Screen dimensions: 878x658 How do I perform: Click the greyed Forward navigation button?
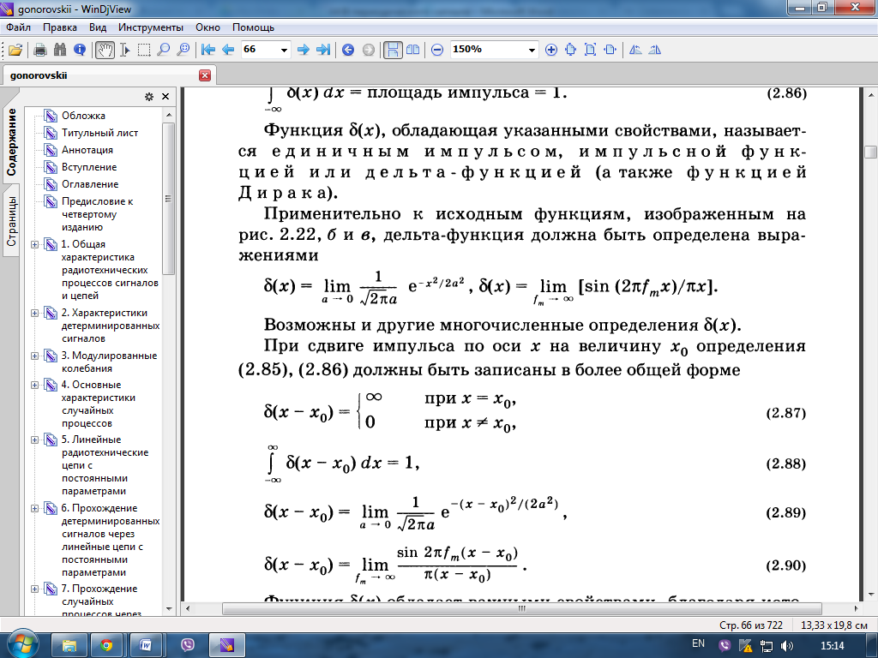coord(368,50)
